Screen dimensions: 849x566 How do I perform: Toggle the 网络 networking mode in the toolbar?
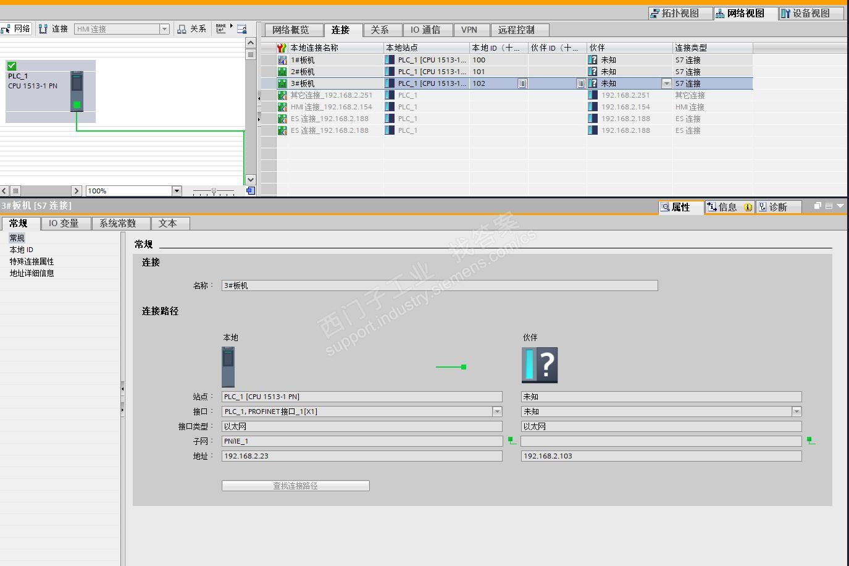(15, 28)
